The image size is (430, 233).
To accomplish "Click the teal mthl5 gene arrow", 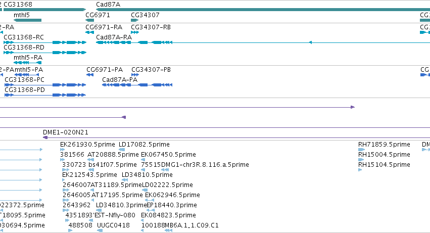I will (27, 20).
